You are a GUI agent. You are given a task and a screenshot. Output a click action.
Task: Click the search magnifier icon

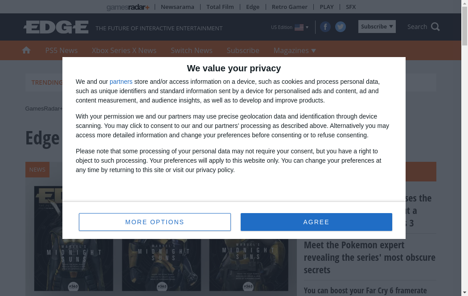click(x=435, y=27)
